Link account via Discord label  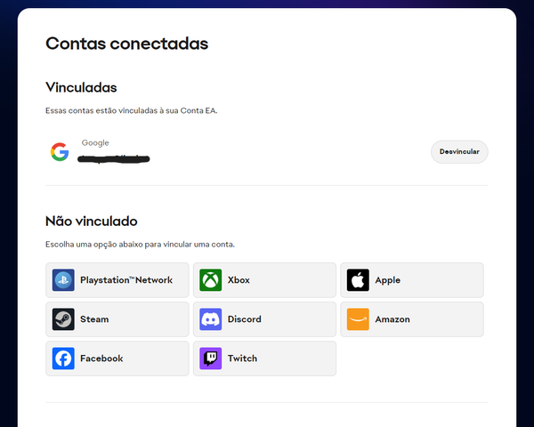pyautogui.click(x=245, y=319)
